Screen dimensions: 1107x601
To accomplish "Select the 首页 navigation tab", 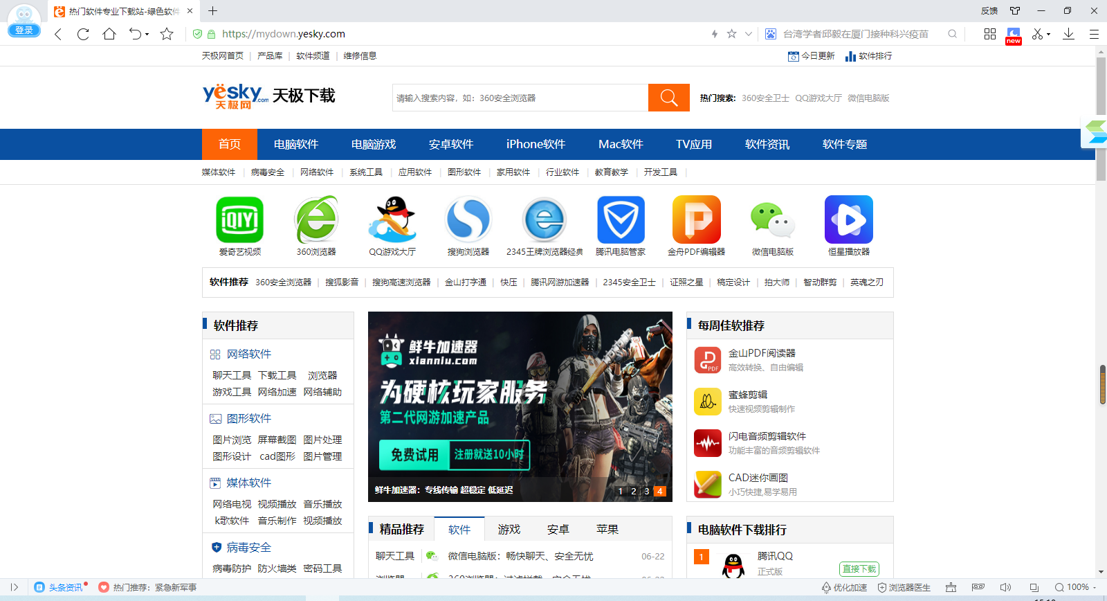I will 230,144.
